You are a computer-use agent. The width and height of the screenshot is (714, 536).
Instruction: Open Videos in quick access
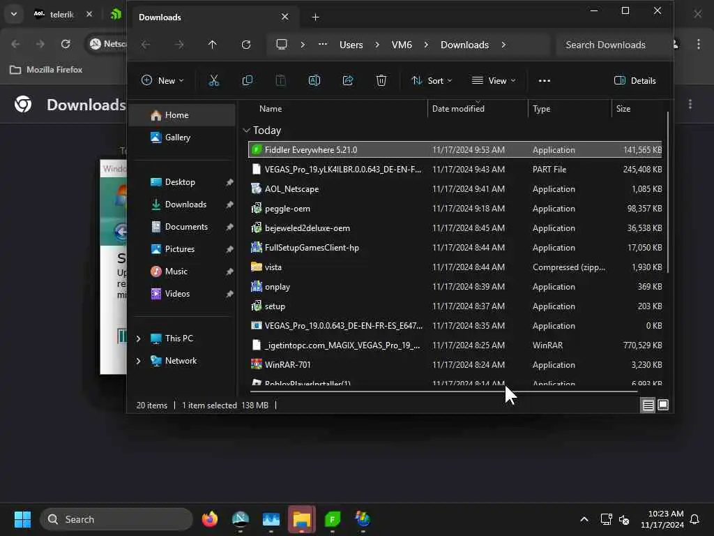click(x=183, y=294)
